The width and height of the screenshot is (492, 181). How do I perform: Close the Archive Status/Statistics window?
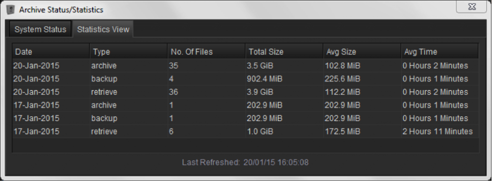pyautogui.click(x=471, y=7)
